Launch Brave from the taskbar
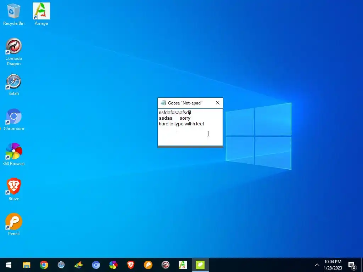363x272 pixels. click(130, 265)
